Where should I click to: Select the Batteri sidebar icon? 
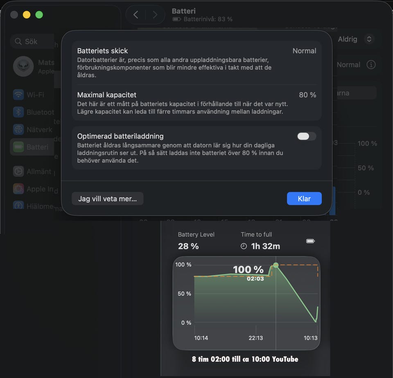point(18,147)
